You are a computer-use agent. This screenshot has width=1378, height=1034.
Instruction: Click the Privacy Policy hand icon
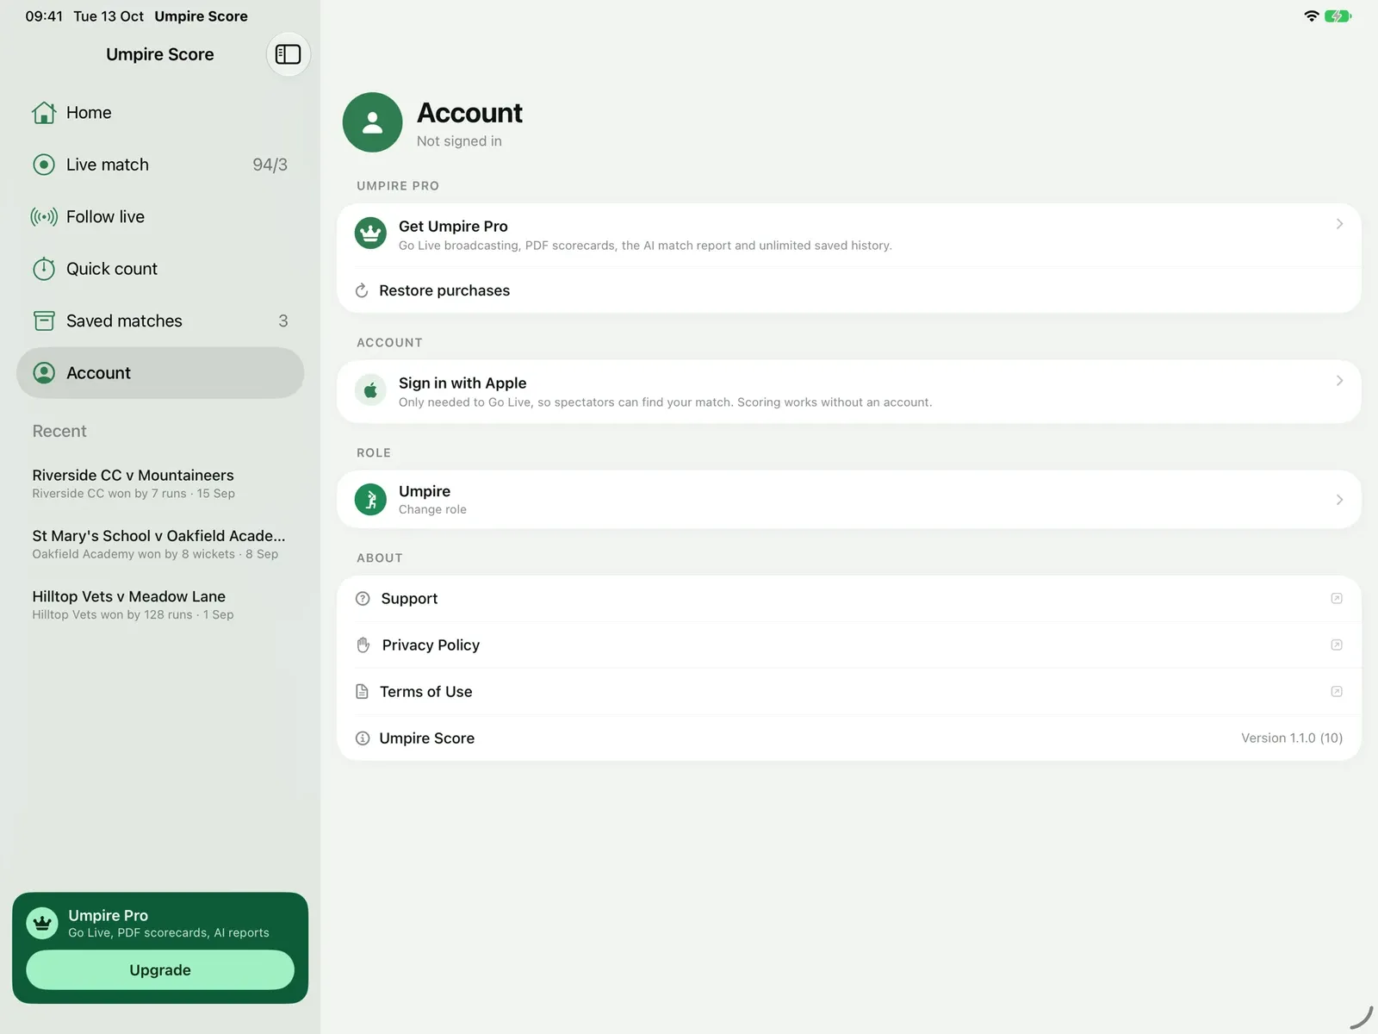(x=363, y=645)
